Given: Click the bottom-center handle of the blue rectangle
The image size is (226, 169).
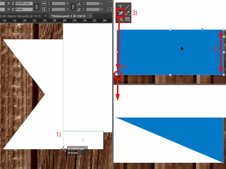Looking at the screenshot, I should point(170,75).
